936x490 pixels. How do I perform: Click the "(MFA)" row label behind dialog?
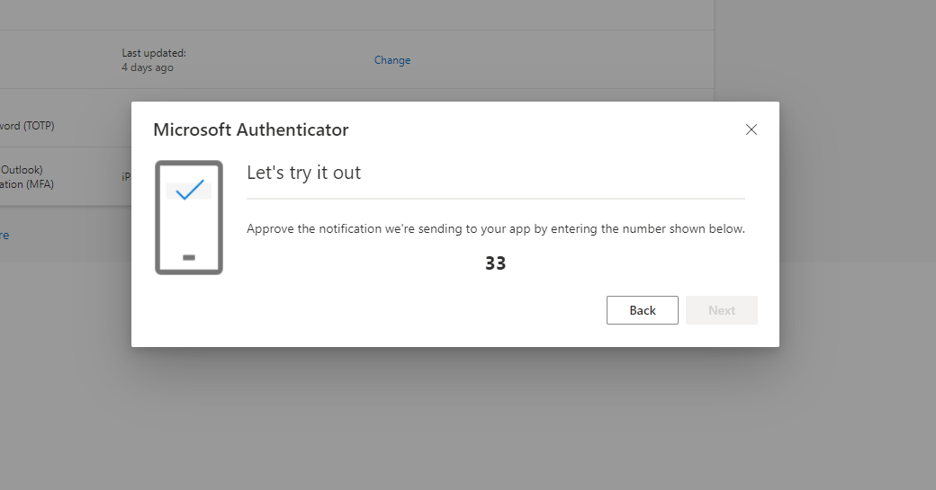pyautogui.click(x=27, y=184)
